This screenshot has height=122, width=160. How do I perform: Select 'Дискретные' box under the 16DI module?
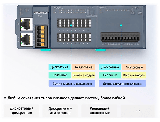tap(59, 67)
